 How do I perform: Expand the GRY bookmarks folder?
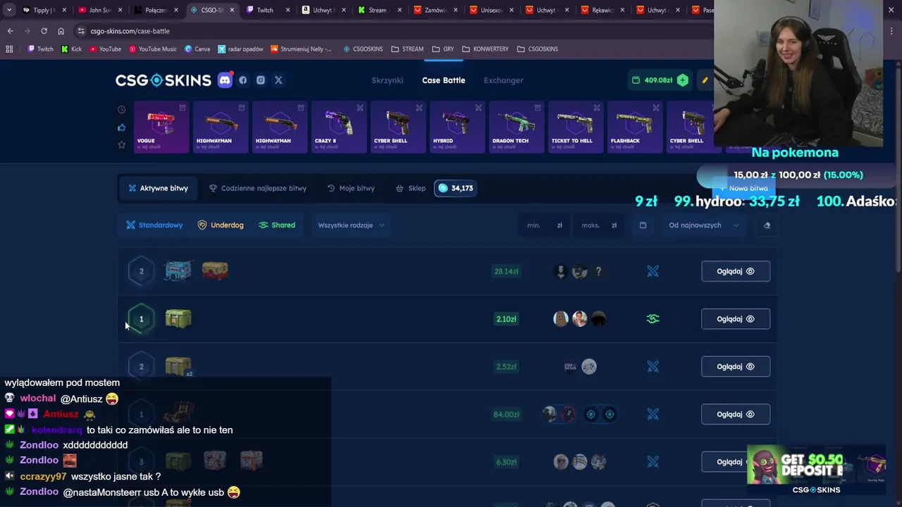[x=443, y=49]
